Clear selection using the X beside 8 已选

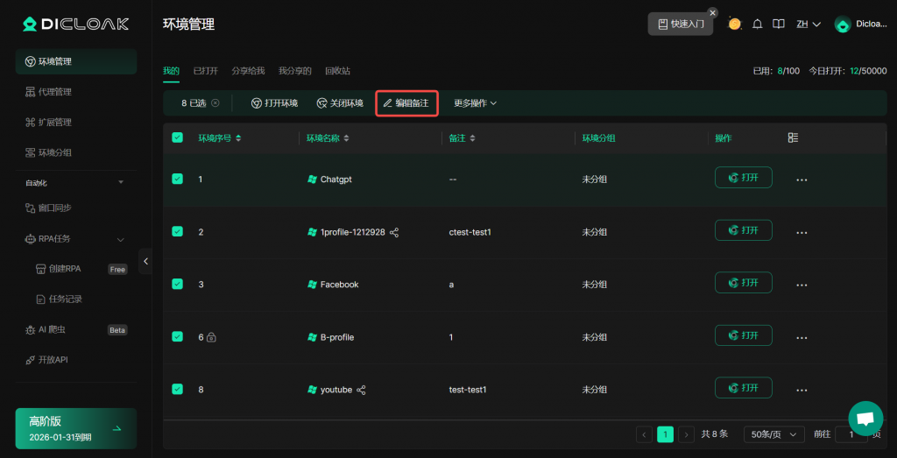click(x=215, y=103)
